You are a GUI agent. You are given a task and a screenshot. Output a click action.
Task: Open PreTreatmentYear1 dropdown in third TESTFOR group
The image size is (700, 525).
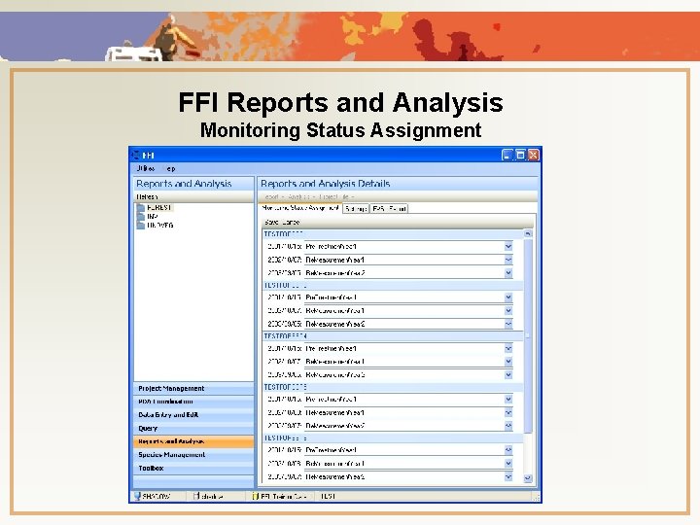[508, 348]
